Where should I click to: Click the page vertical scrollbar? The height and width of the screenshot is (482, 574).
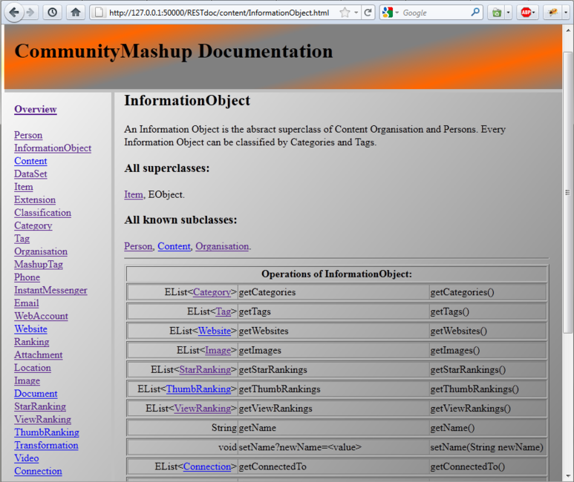(568, 222)
